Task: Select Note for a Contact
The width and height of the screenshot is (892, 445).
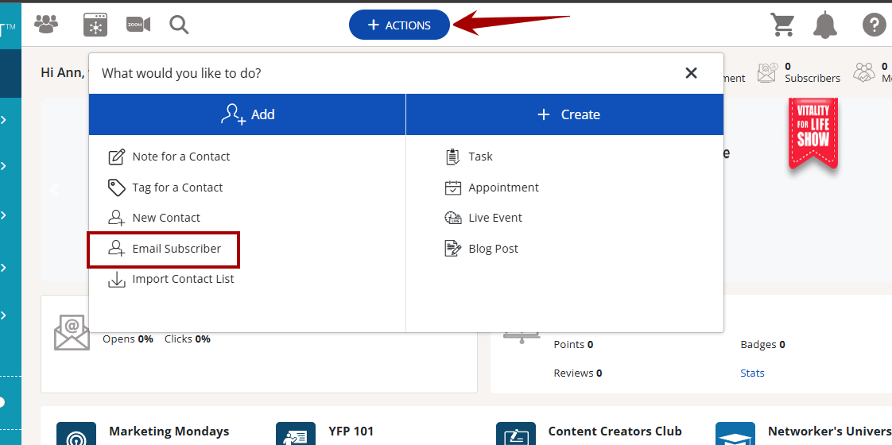Action: (x=180, y=157)
